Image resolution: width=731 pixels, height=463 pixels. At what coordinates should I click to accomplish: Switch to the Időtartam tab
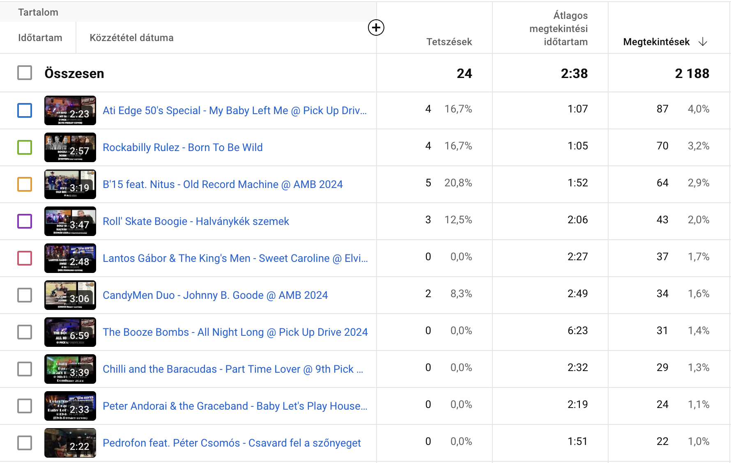pos(40,38)
